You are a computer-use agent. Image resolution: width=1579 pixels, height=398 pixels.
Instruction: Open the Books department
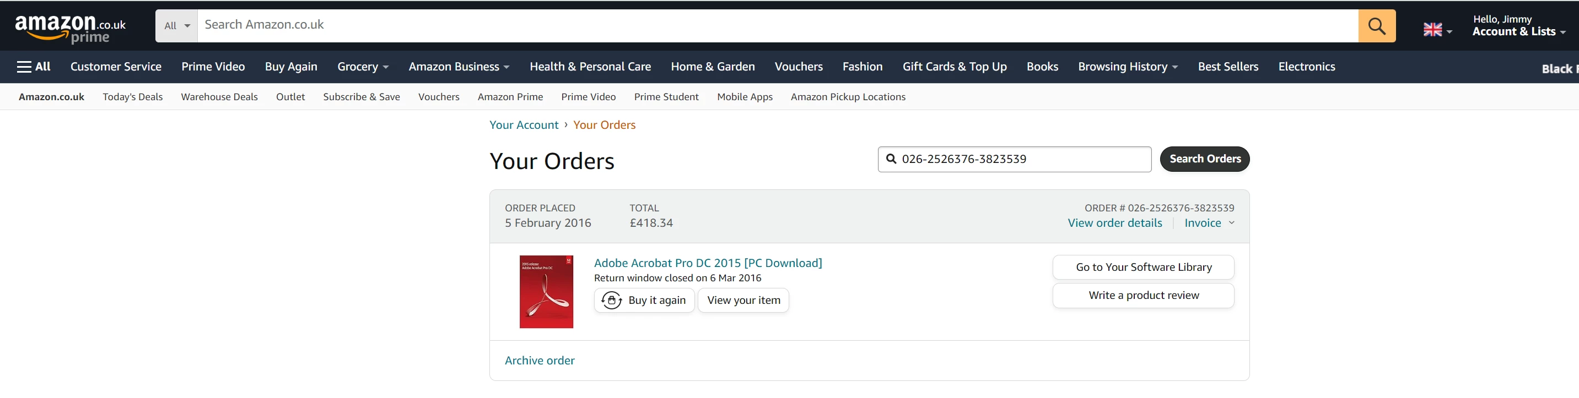click(1042, 67)
